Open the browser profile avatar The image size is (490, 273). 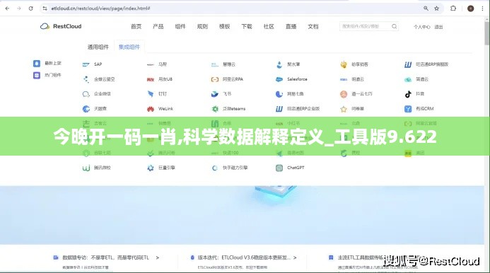coord(470,8)
